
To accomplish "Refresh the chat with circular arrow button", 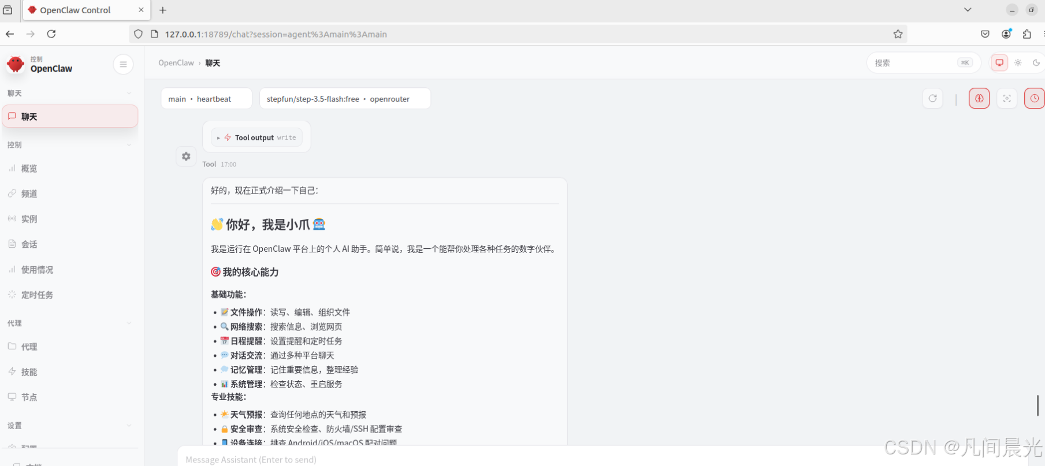I will [x=932, y=98].
